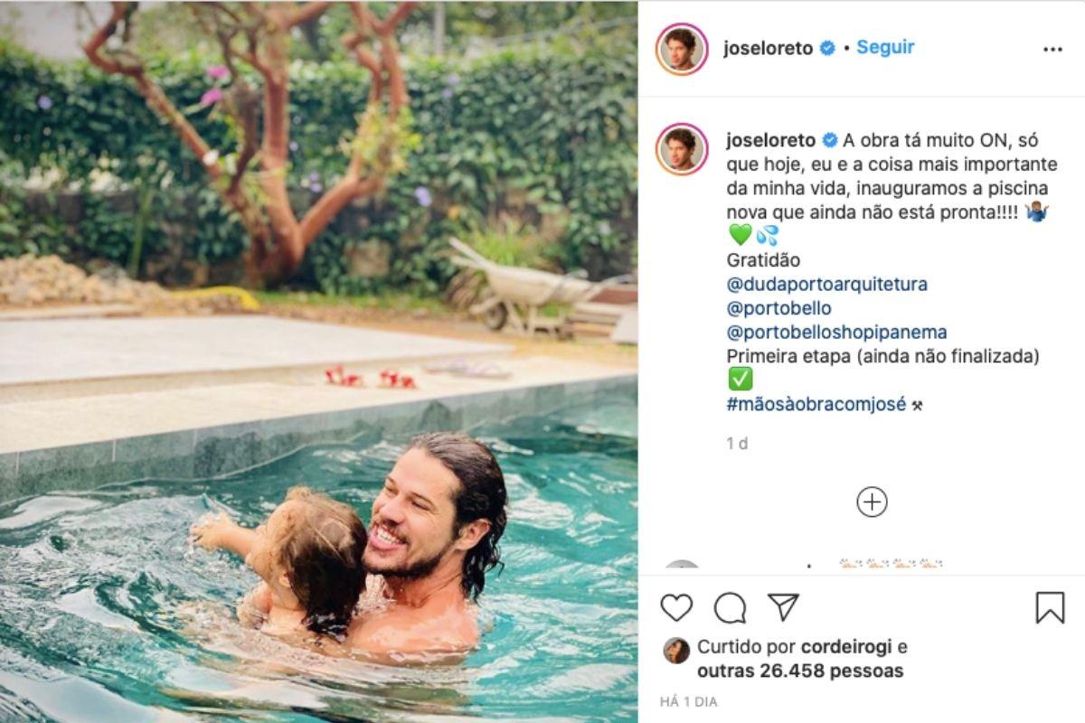The height and width of the screenshot is (723, 1085).
Task: Open comments with the speech bubble icon
Action: tap(730, 607)
